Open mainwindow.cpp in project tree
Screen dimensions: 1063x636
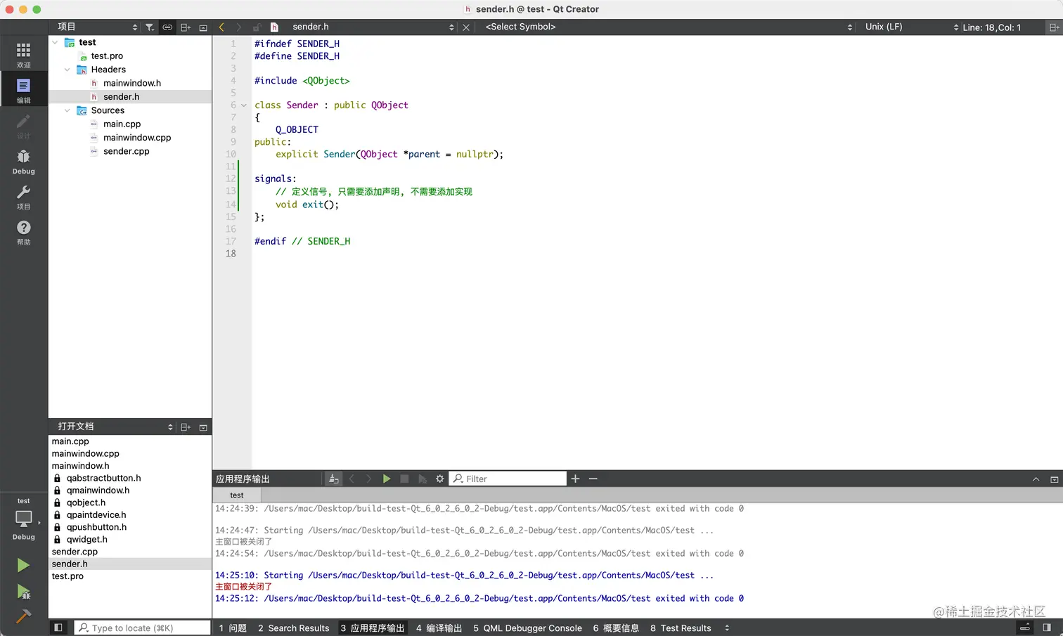coord(137,138)
